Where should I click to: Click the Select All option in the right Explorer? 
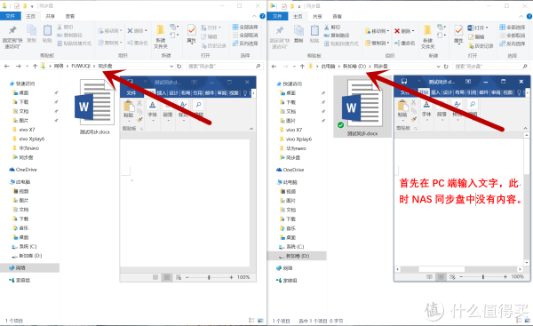pos(513,28)
